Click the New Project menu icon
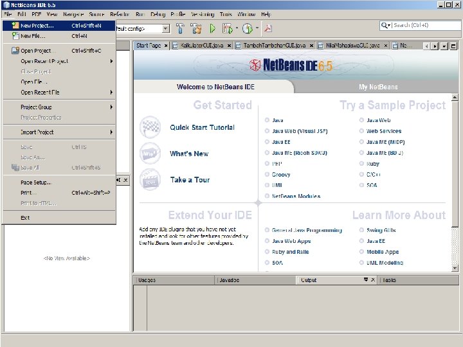463x347 pixels. click(15, 26)
